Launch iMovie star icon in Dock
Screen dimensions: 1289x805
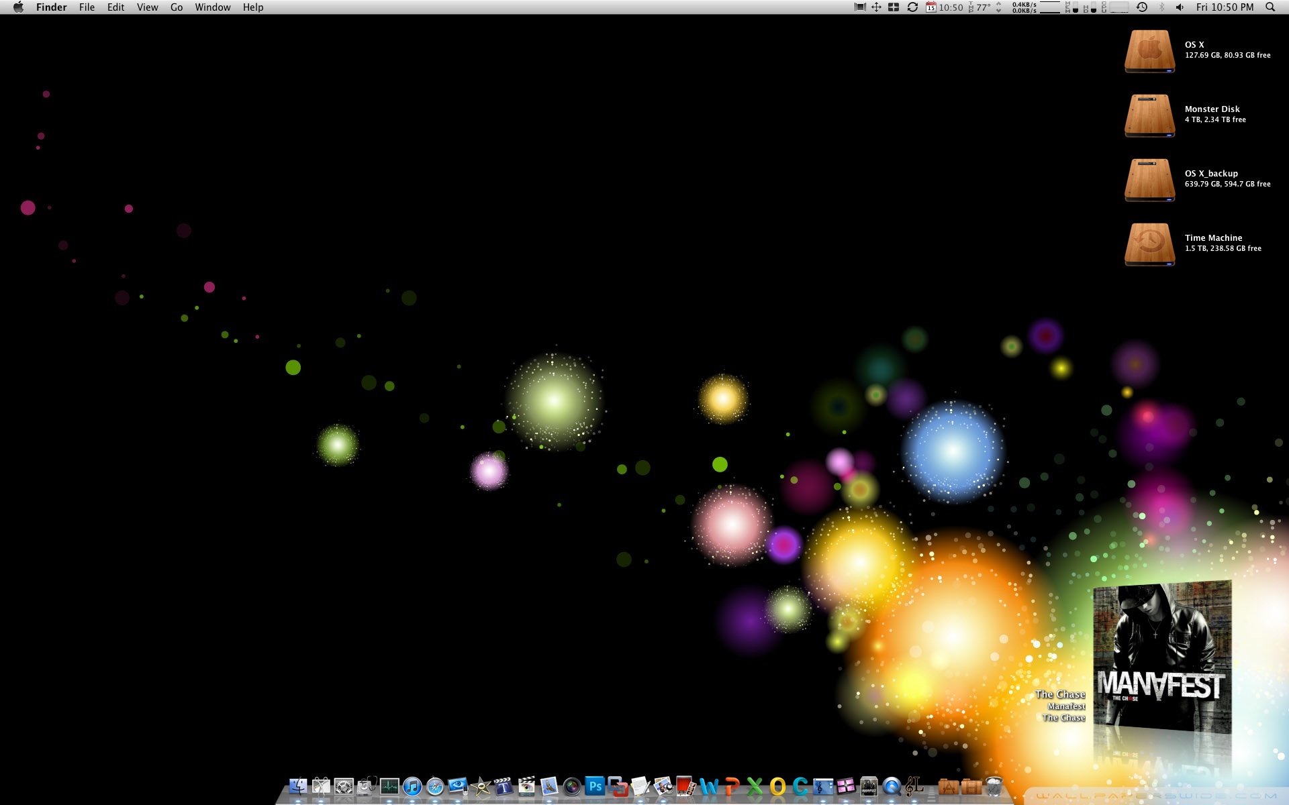[x=481, y=786]
